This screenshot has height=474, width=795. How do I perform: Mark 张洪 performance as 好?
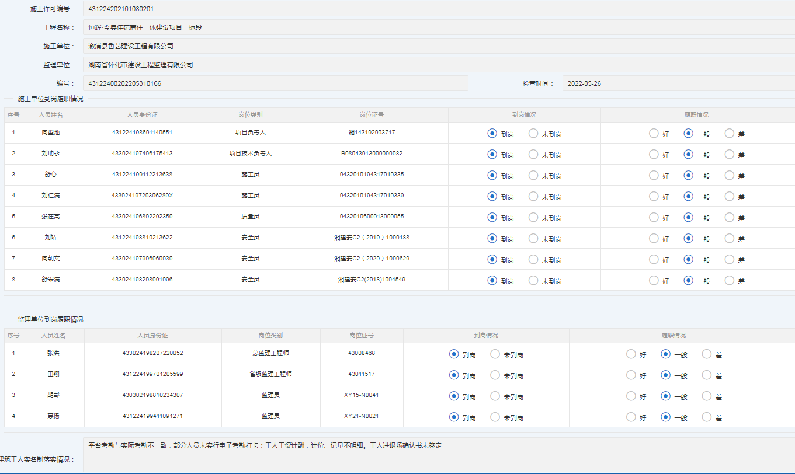tap(631, 354)
